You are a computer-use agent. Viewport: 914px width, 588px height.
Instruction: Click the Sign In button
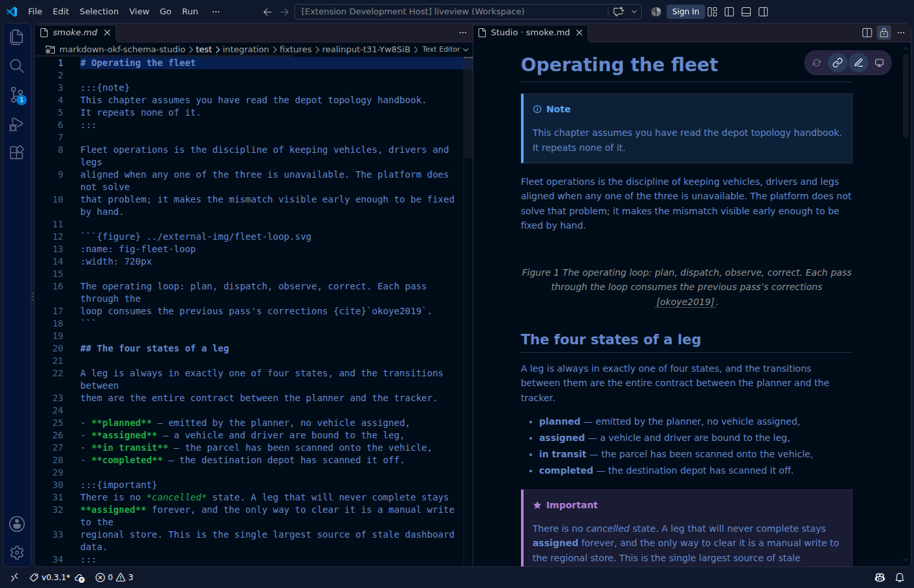685,12
